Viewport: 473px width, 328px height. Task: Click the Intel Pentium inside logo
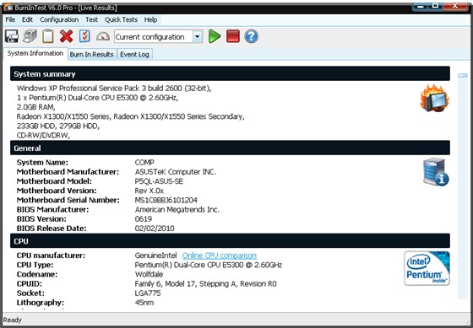427,268
